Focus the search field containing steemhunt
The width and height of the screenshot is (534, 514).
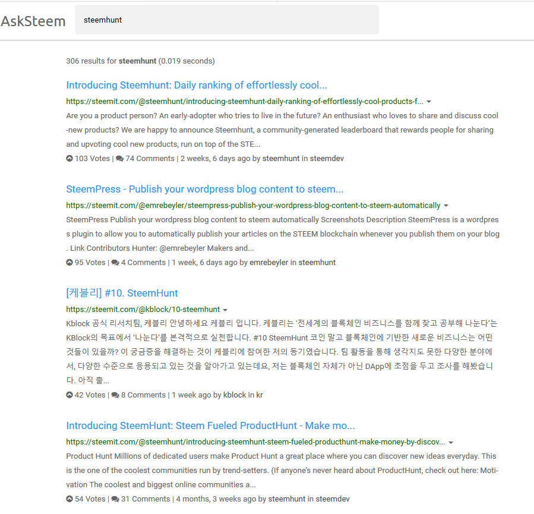pos(227,20)
